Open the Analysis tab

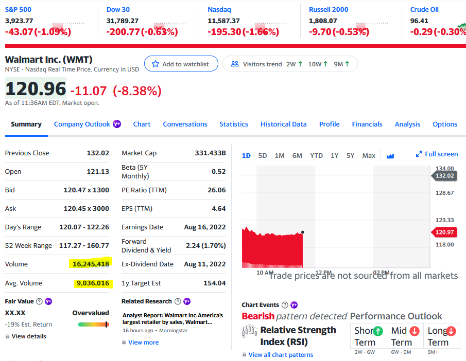click(407, 124)
